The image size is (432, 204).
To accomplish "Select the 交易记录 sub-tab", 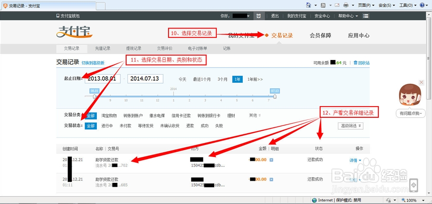I will tap(72, 48).
